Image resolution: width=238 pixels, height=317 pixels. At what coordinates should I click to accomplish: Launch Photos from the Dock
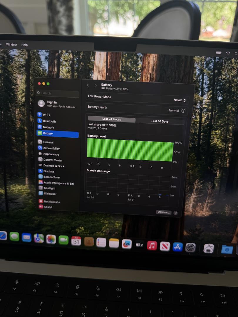pos(51,239)
